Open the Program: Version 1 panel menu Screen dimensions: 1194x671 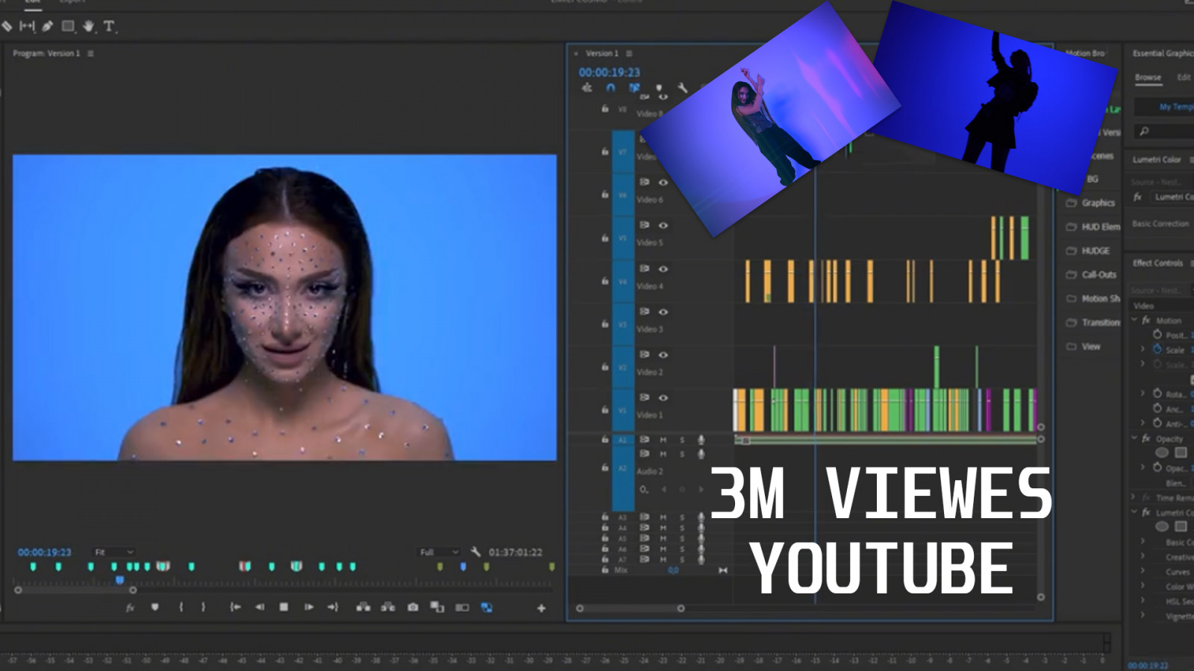91,54
